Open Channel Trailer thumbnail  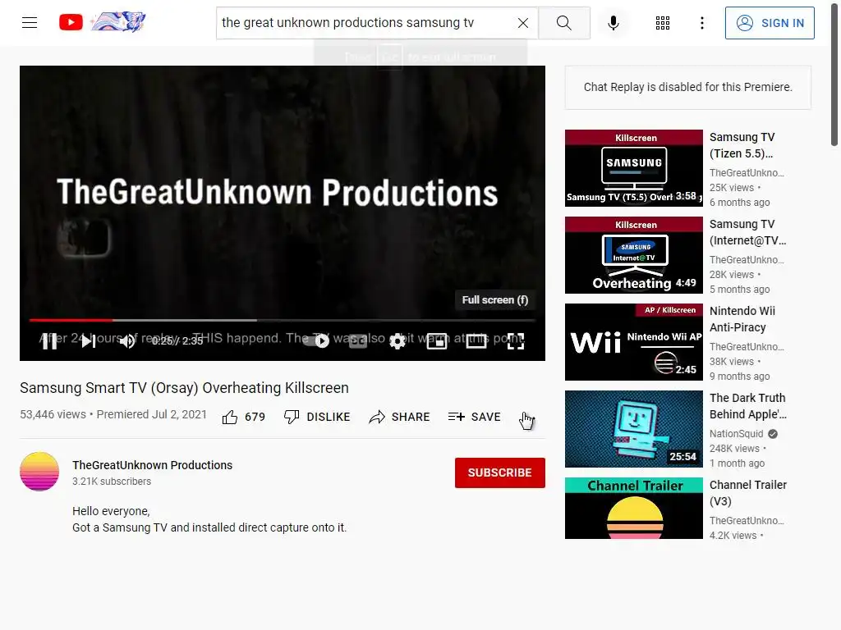click(x=633, y=509)
